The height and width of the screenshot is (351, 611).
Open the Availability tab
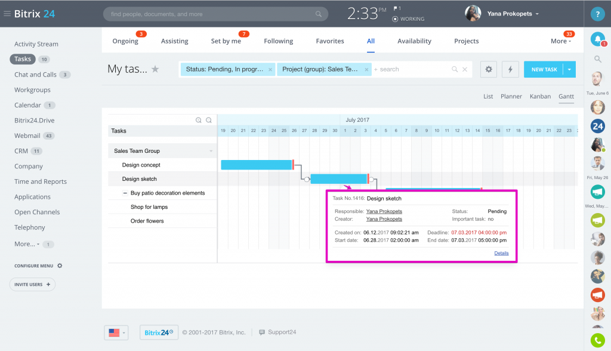(414, 41)
